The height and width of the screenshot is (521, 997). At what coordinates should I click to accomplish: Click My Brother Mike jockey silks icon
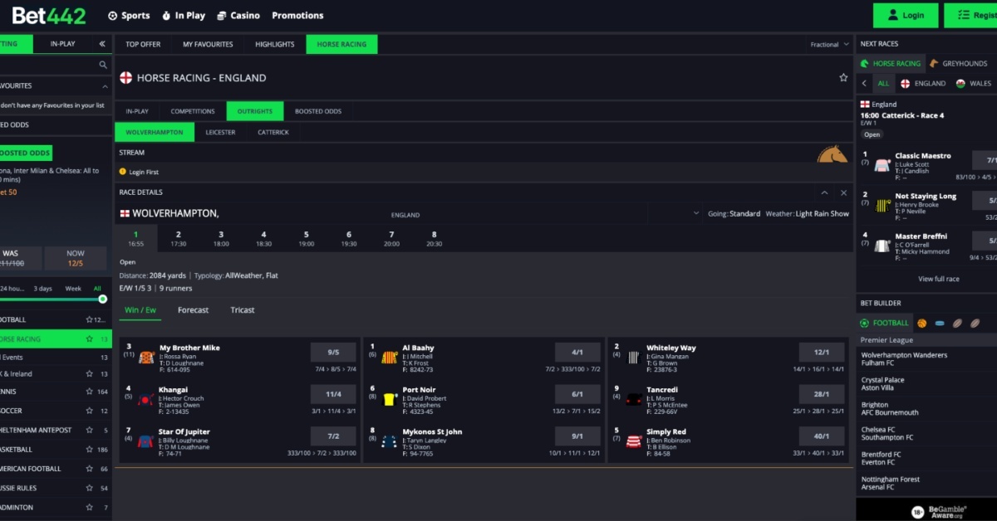(147, 358)
